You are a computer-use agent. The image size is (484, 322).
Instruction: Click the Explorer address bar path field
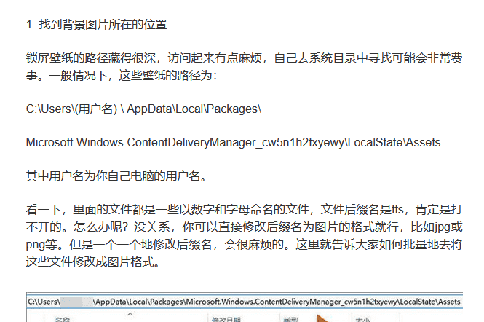(x=245, y=302)
